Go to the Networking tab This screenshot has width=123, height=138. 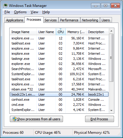click(90, 20)
